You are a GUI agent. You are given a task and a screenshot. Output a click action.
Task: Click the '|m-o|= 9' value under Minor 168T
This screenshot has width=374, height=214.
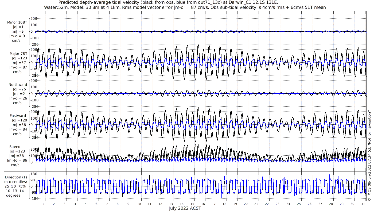coord(17,36)
